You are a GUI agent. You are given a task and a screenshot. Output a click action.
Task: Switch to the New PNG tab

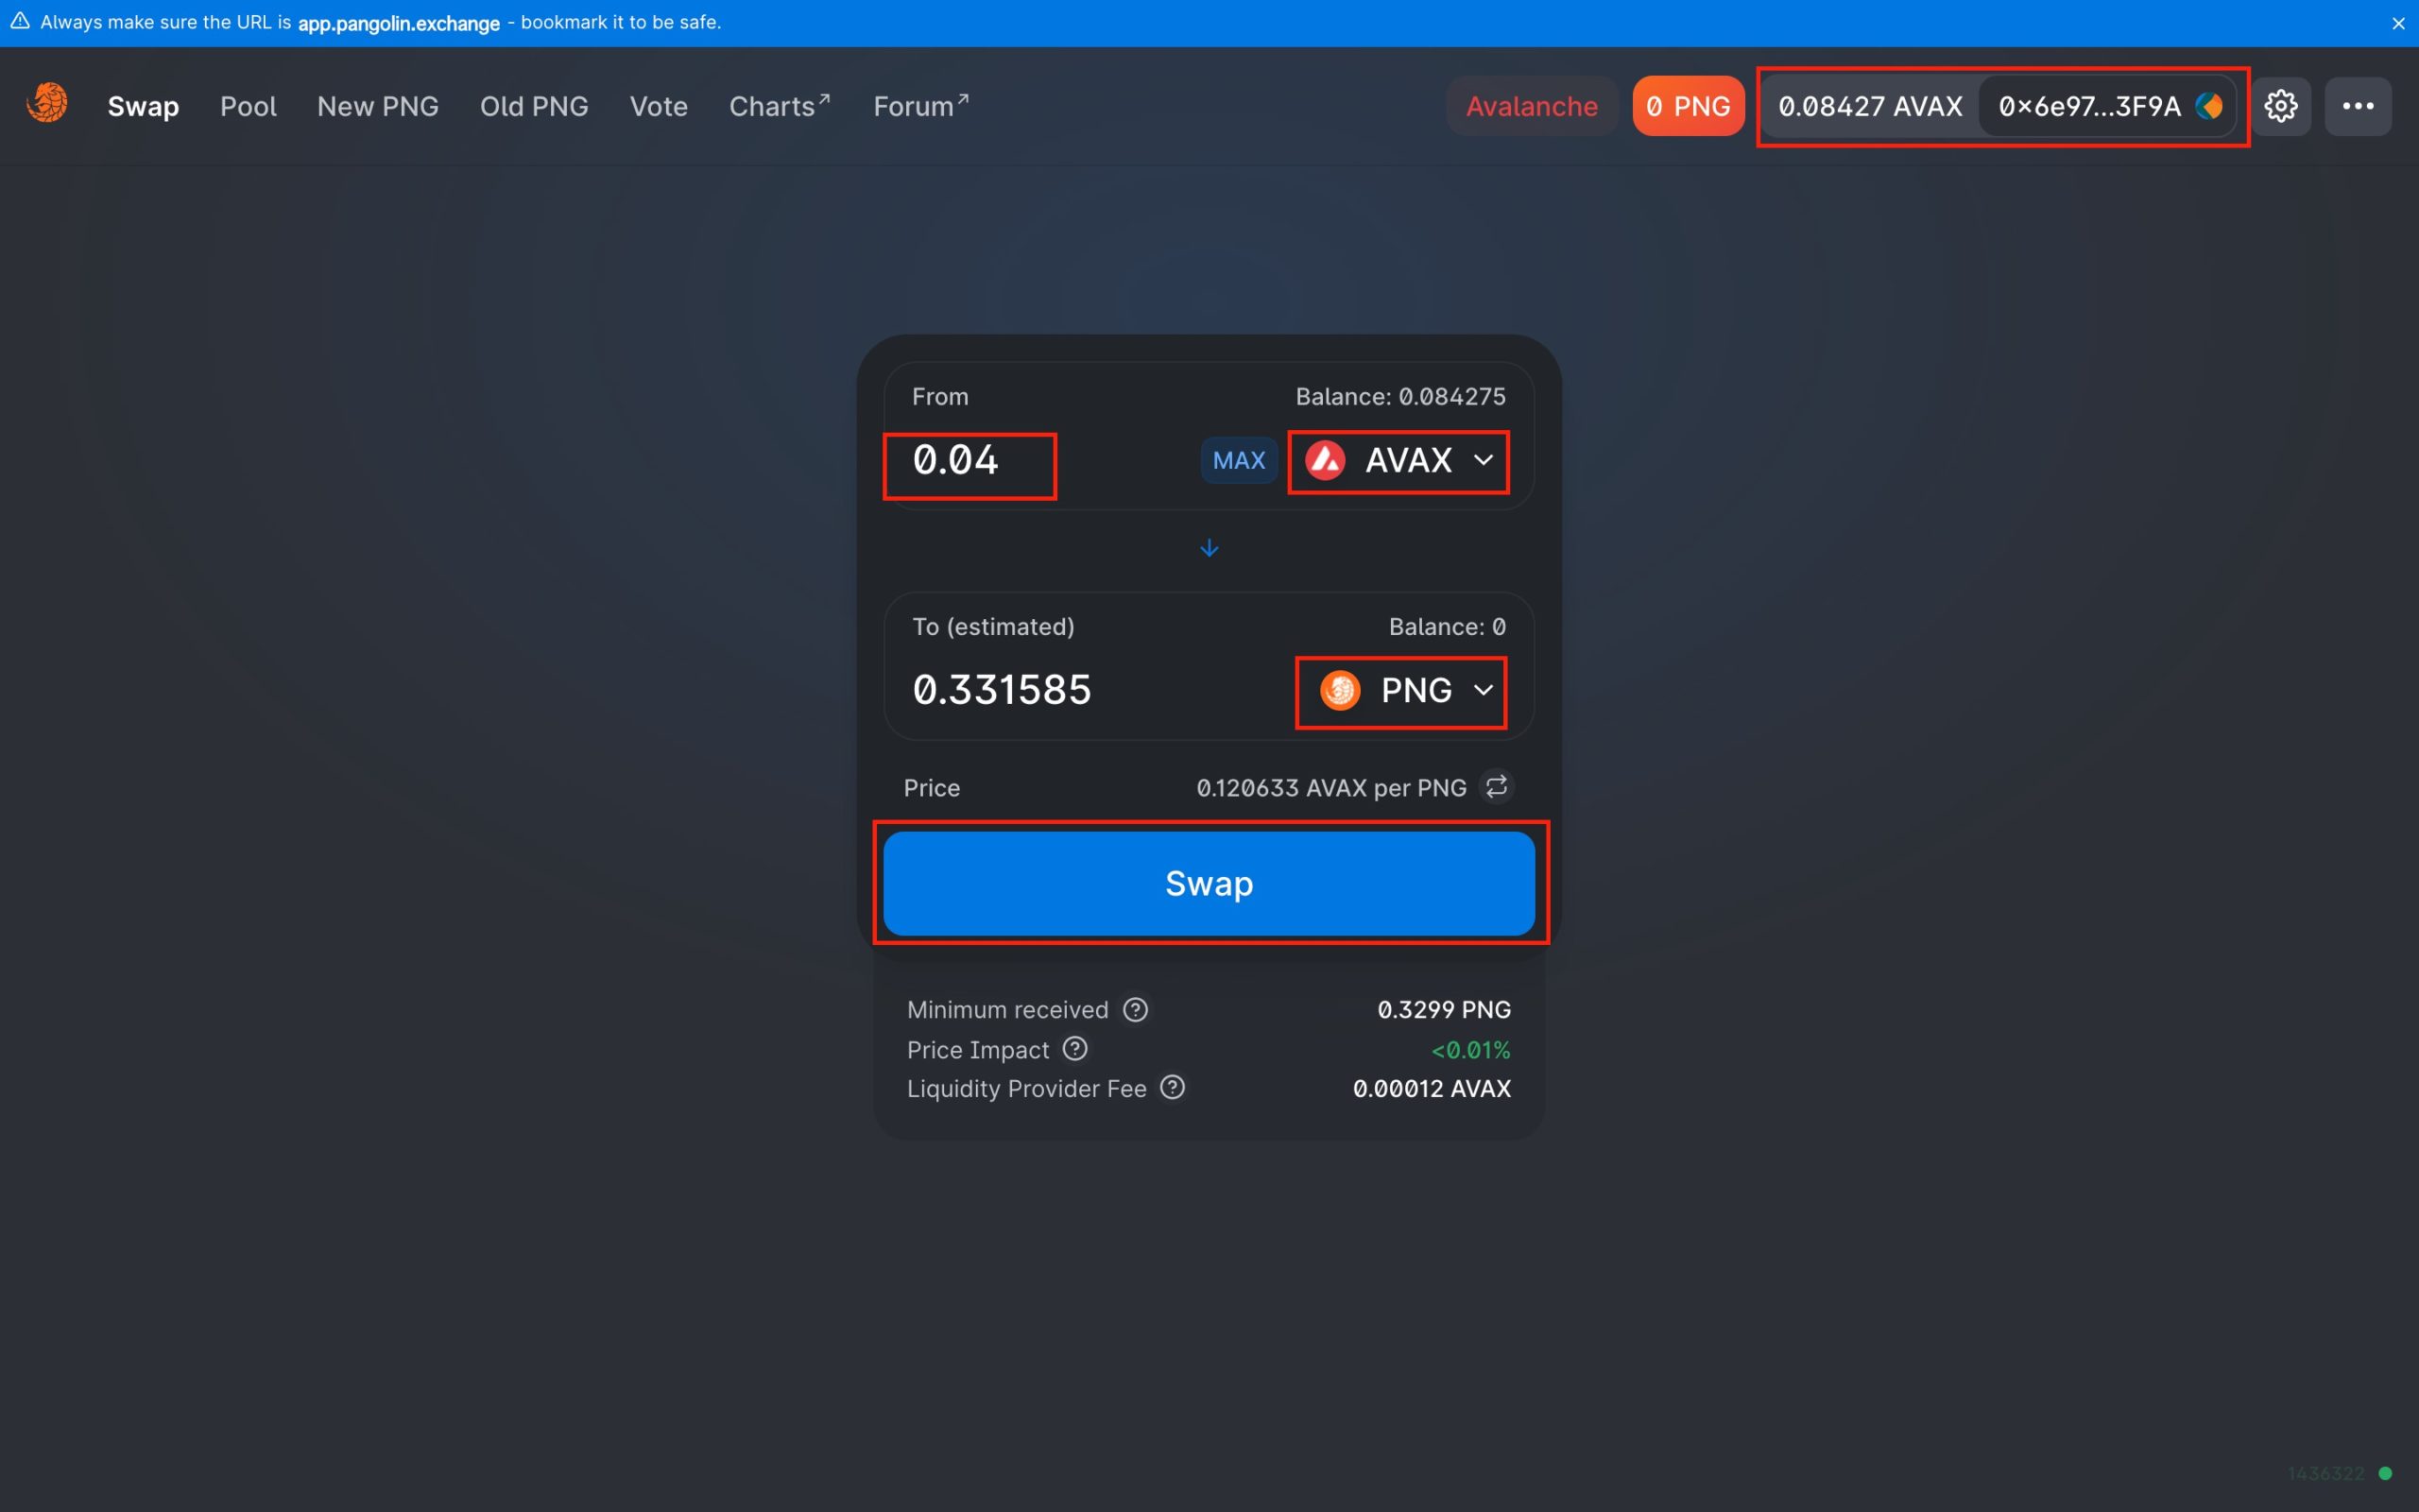pos(378,106)
